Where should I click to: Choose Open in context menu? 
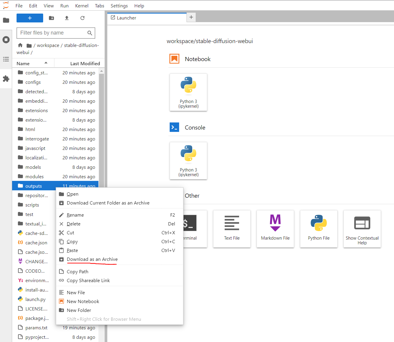click(120, 194)
